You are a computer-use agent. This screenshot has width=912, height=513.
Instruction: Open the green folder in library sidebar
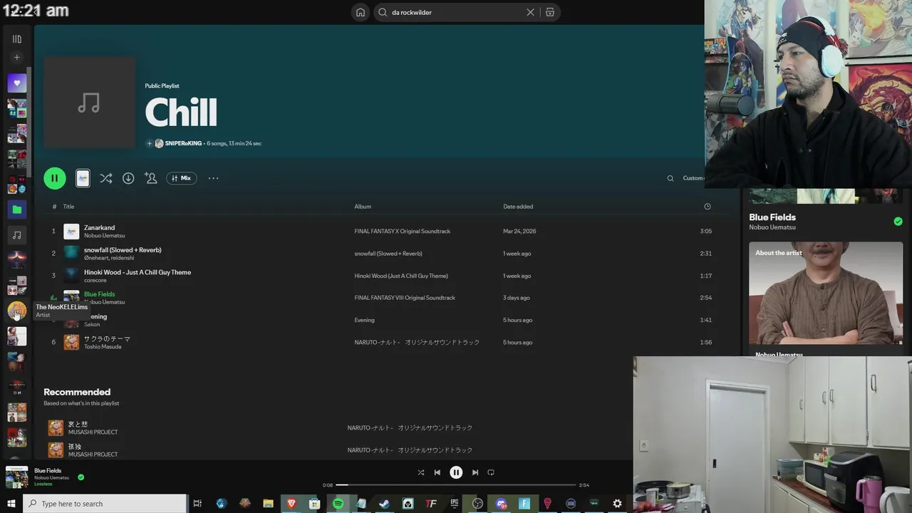[17, 209]
